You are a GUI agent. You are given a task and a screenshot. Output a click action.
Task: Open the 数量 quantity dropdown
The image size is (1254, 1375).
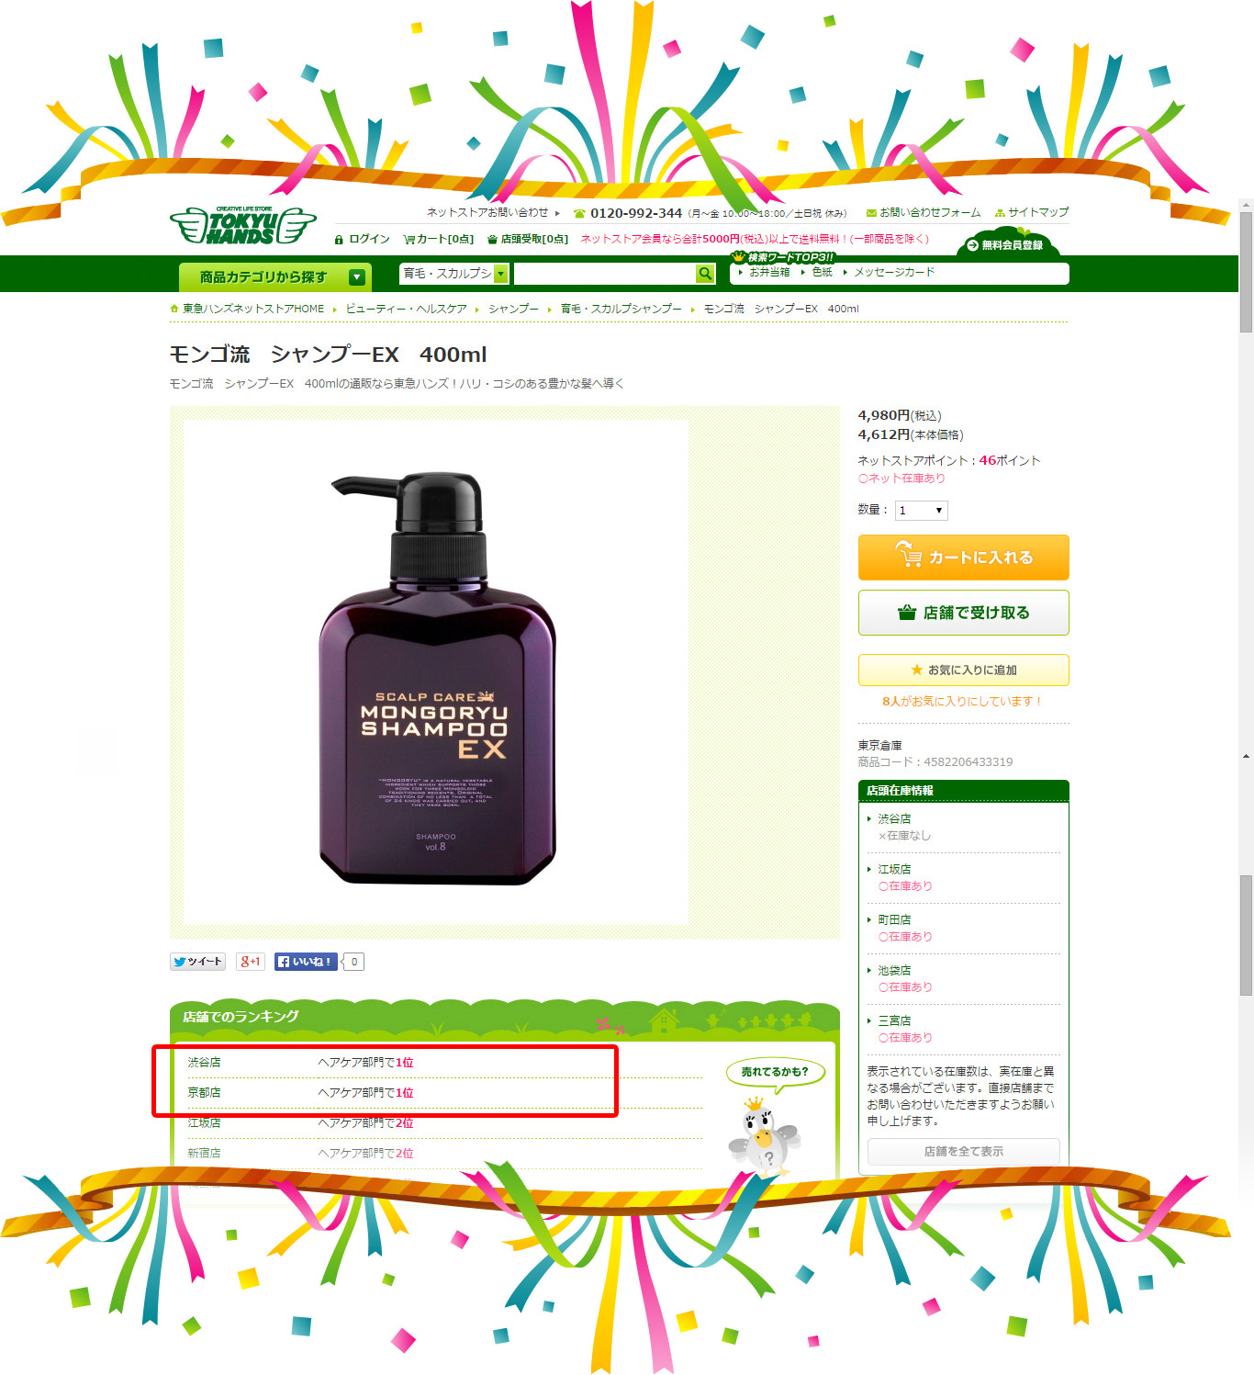[922, 510]
